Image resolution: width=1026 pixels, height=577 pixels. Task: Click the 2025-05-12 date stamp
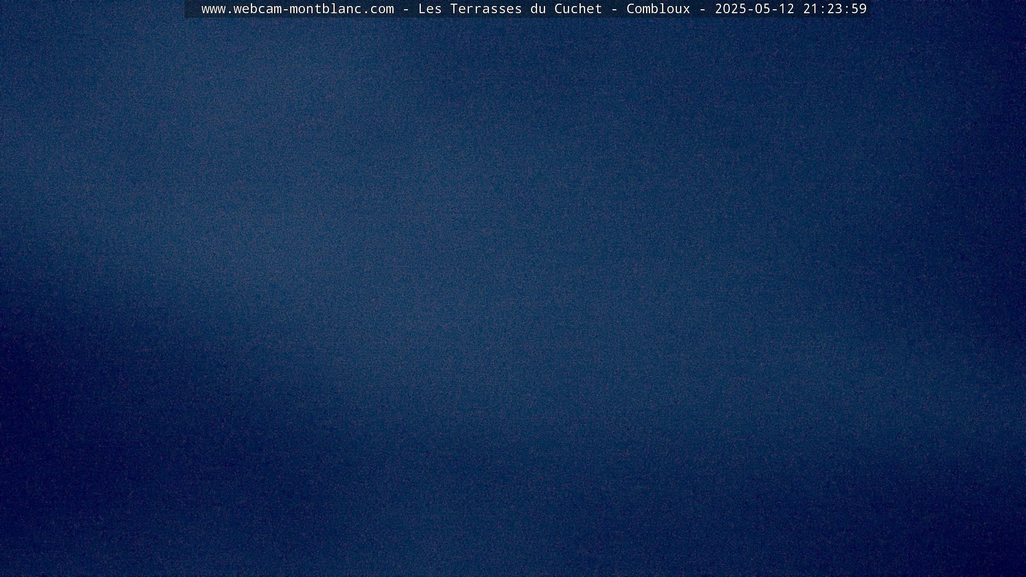(755, 9)
